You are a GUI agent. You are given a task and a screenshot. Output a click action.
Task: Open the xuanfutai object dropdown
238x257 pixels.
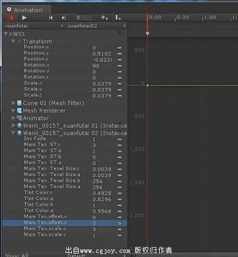[x=34, y=26]
